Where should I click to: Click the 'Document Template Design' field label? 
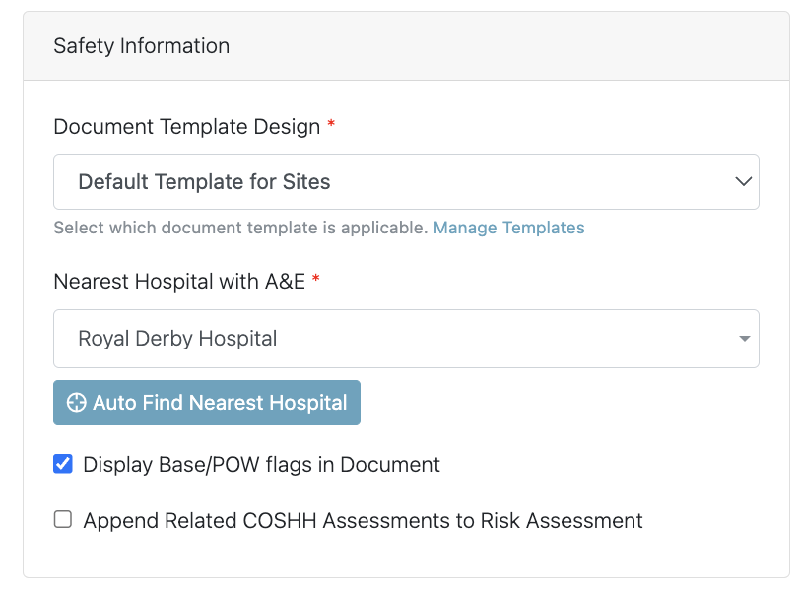(187, 126)
